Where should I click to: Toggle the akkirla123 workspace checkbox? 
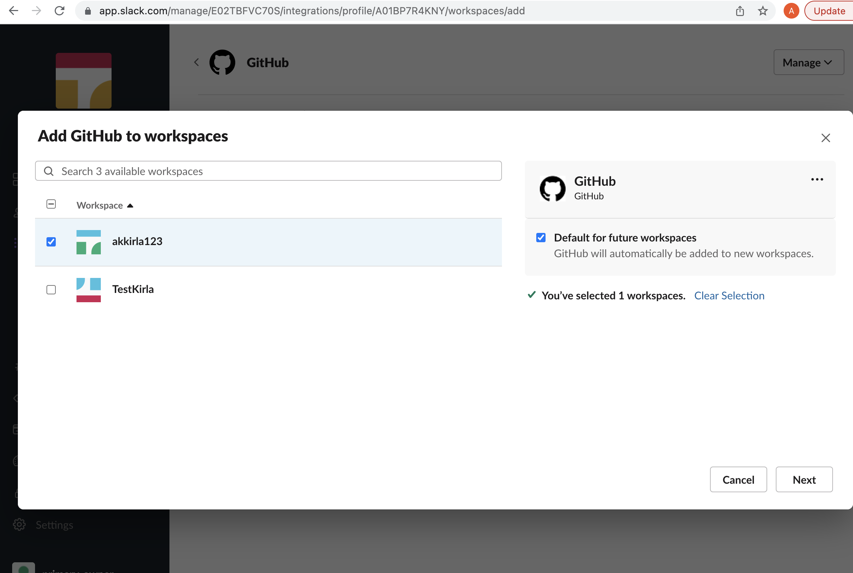click(x=51, y=242)
